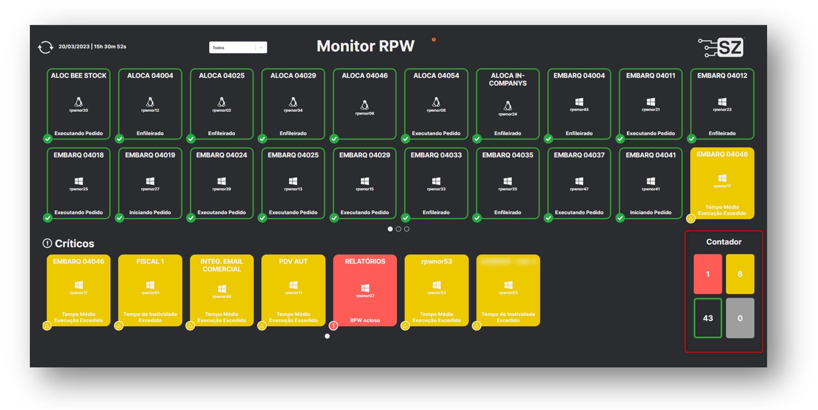Click the red counter box showing 1
The height and width of the screenshot is (410, 818).
click(708, 274)
